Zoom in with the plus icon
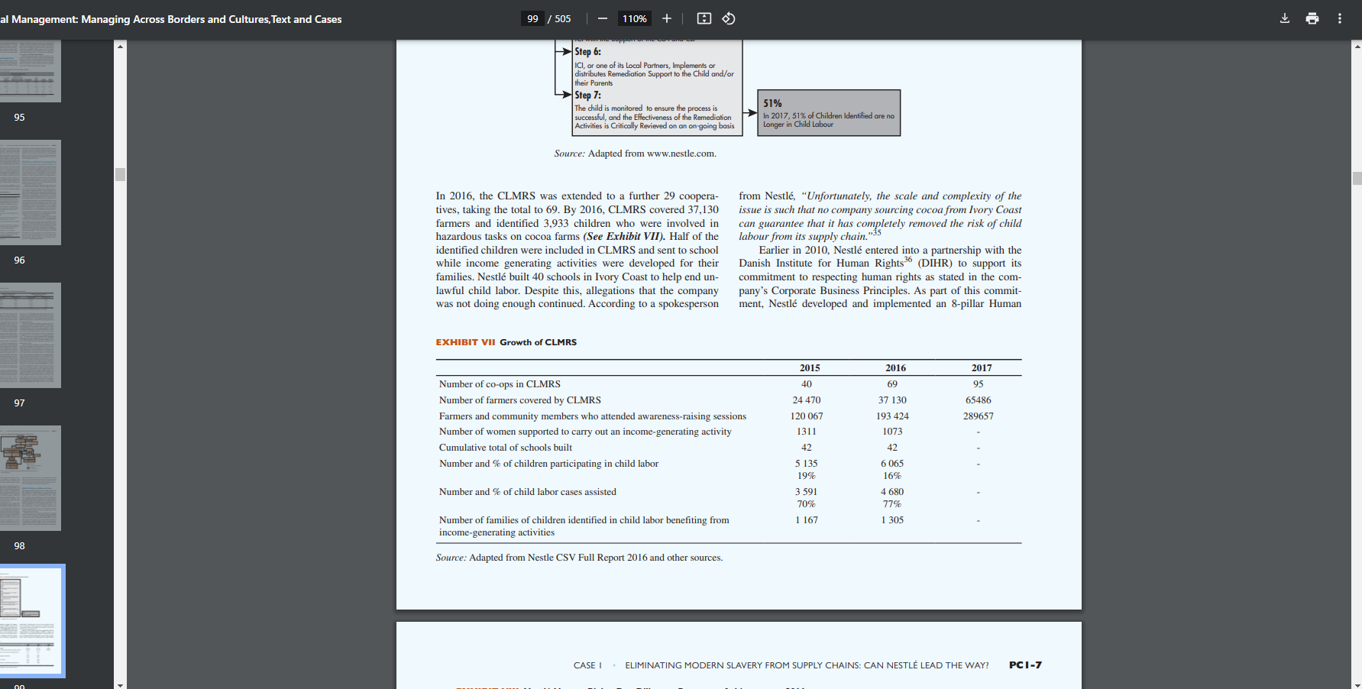The image size is (1362, 689). coord(666,18)
